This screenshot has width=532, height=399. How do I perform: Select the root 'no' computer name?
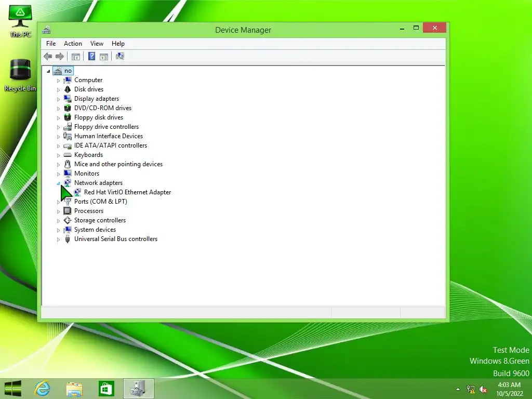(68, 71)
